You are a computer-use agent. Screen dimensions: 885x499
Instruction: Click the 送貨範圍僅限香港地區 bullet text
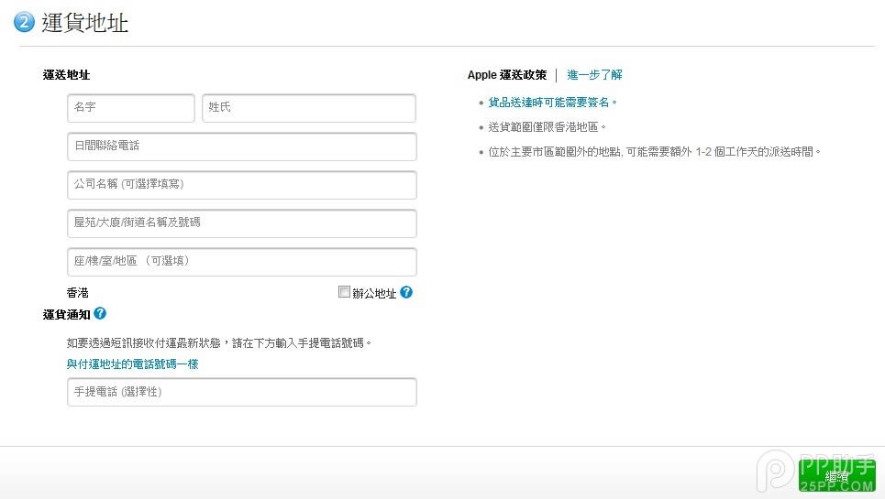point(548,127)
